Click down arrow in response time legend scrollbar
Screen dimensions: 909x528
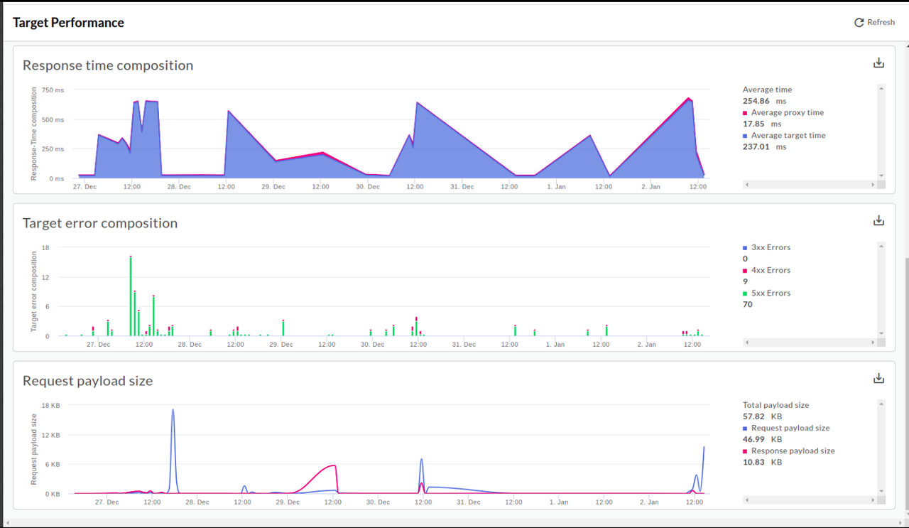click(x=881, y=176)
